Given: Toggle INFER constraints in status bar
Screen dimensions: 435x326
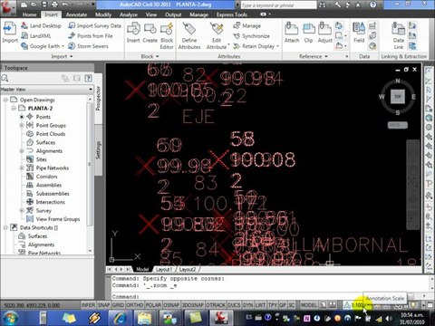Looking at the screenshot, I should (x=88, y=305).
